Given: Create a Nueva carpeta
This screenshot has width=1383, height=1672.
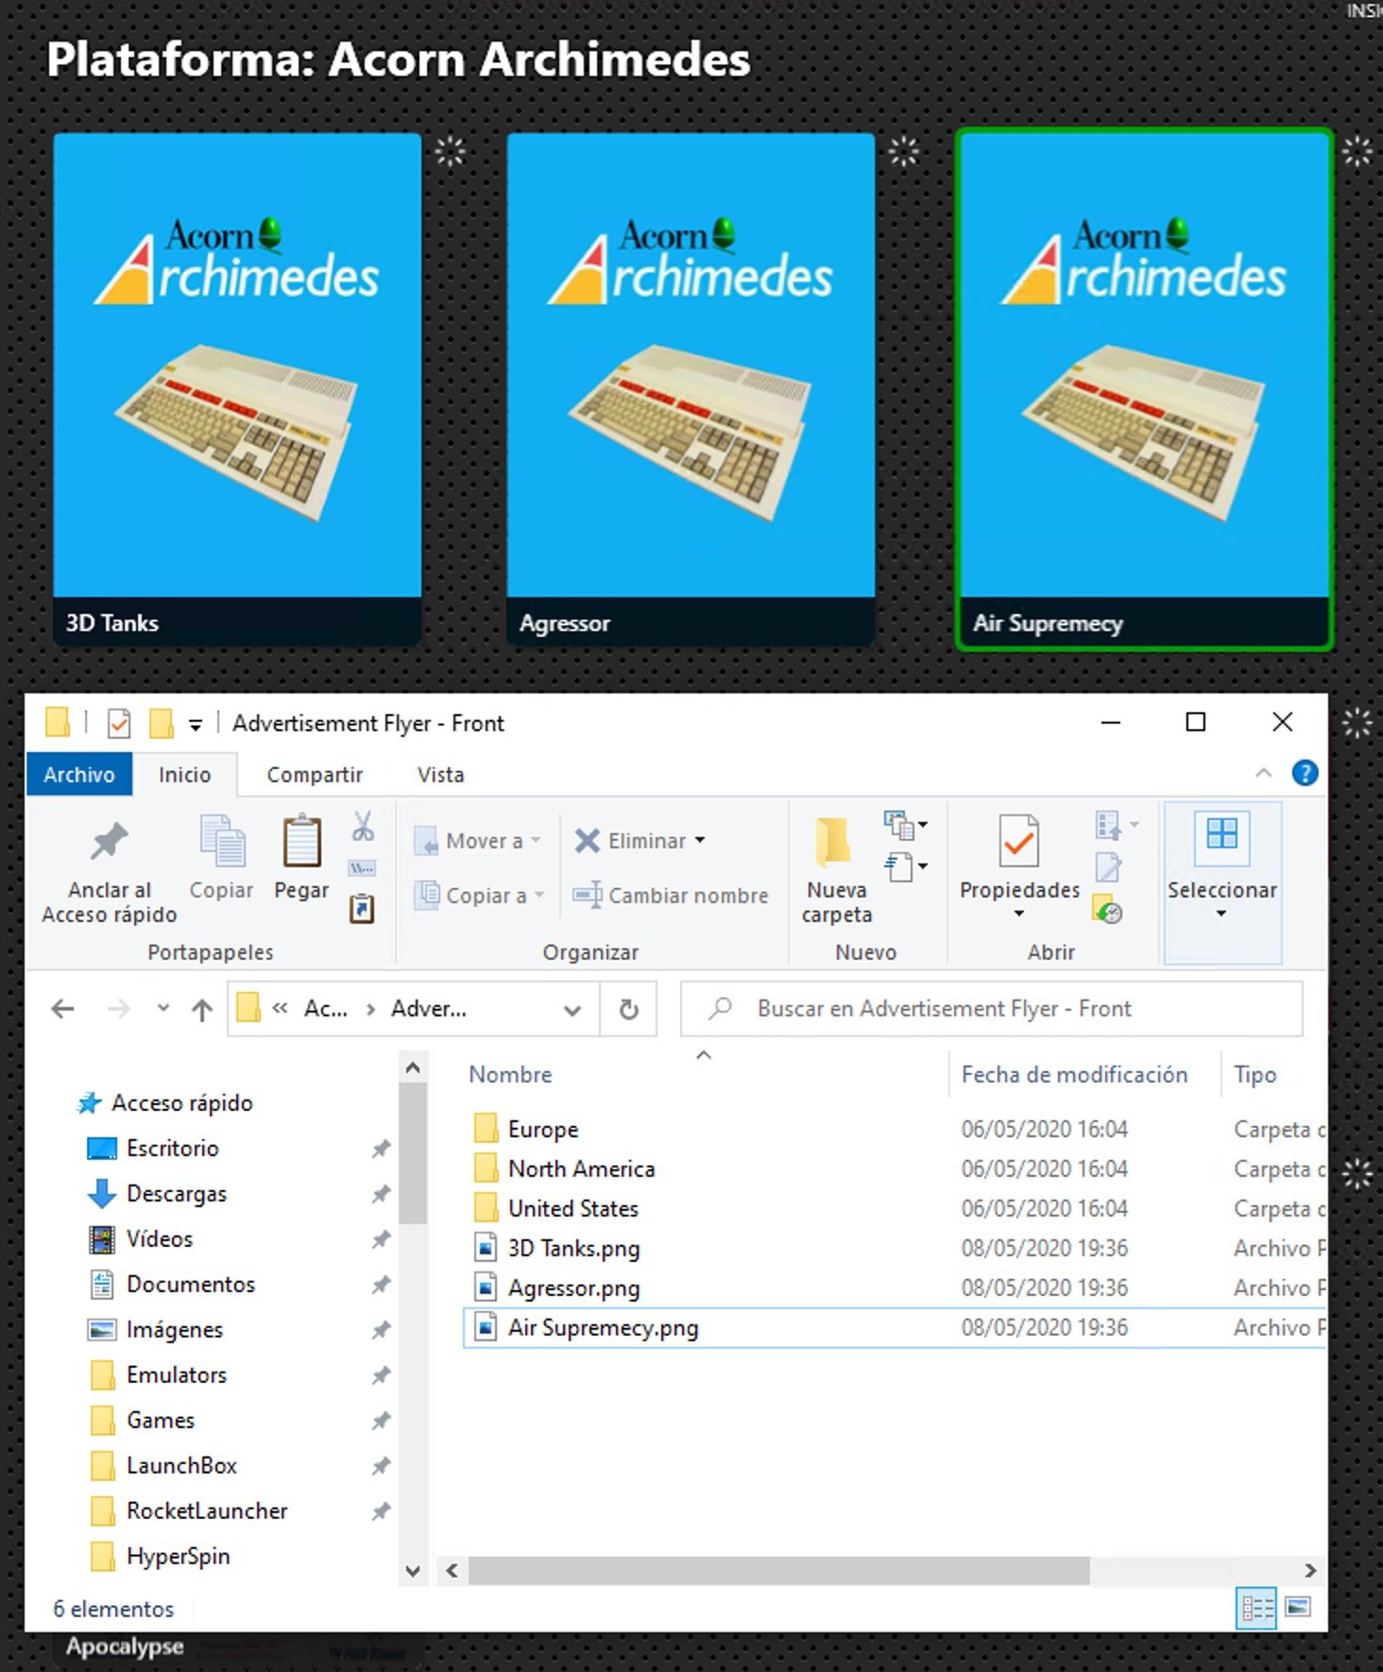Looking at the screenshot, I should (836, 871).
